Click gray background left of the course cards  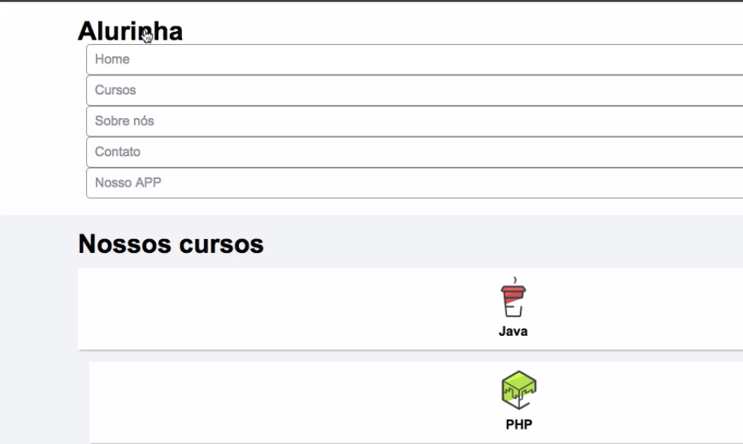pyautogui.click(x=38, y=343)
